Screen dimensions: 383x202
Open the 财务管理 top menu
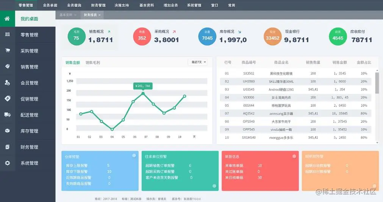[98, 5]
